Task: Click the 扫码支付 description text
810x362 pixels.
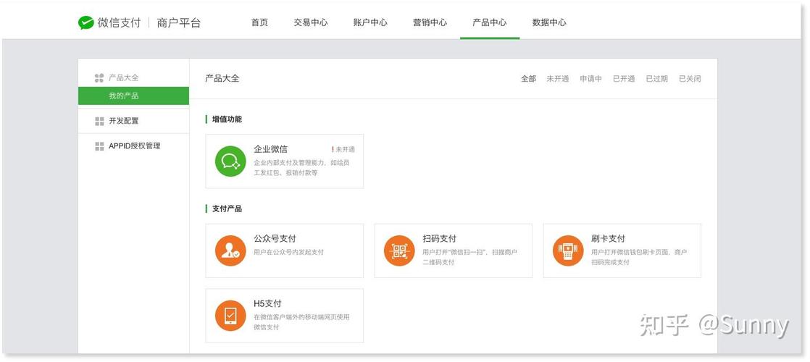Action: tap(470, 257)
